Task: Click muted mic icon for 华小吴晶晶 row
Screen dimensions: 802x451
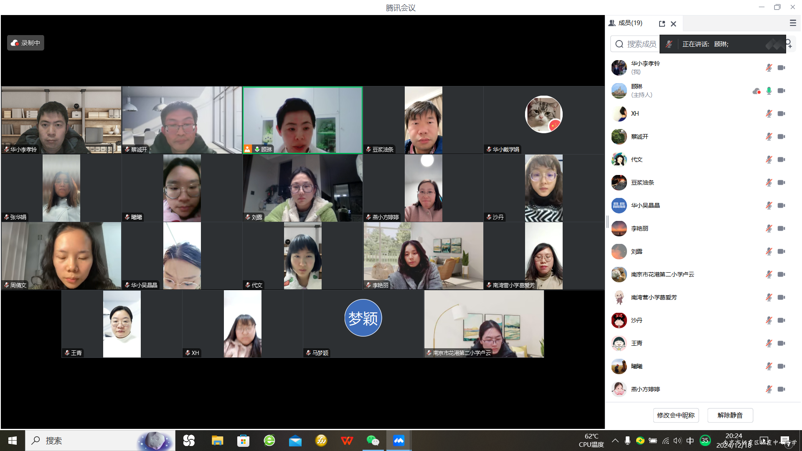Action: click(769, 205)
